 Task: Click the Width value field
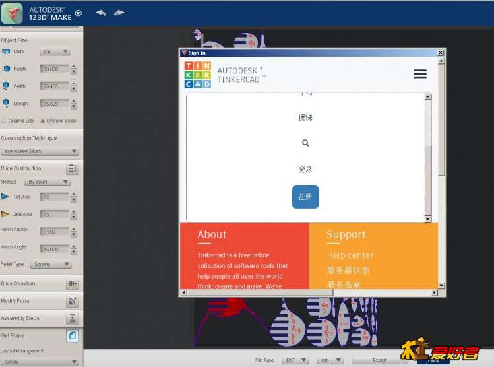tap(54, 86)
